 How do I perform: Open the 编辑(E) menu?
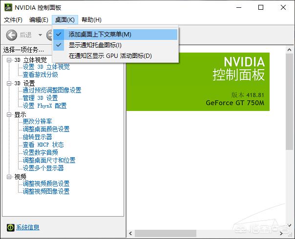point(39,19)
